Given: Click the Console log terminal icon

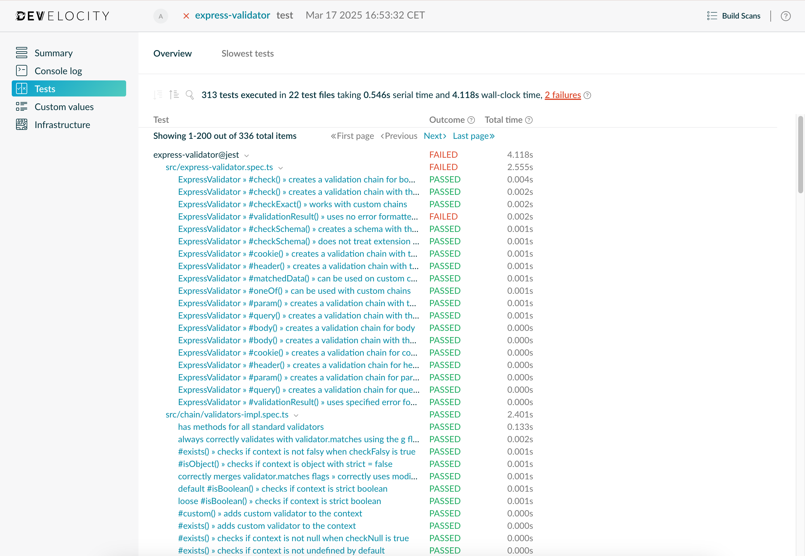Looking at the screenshot, I should [x=22, y=71].
